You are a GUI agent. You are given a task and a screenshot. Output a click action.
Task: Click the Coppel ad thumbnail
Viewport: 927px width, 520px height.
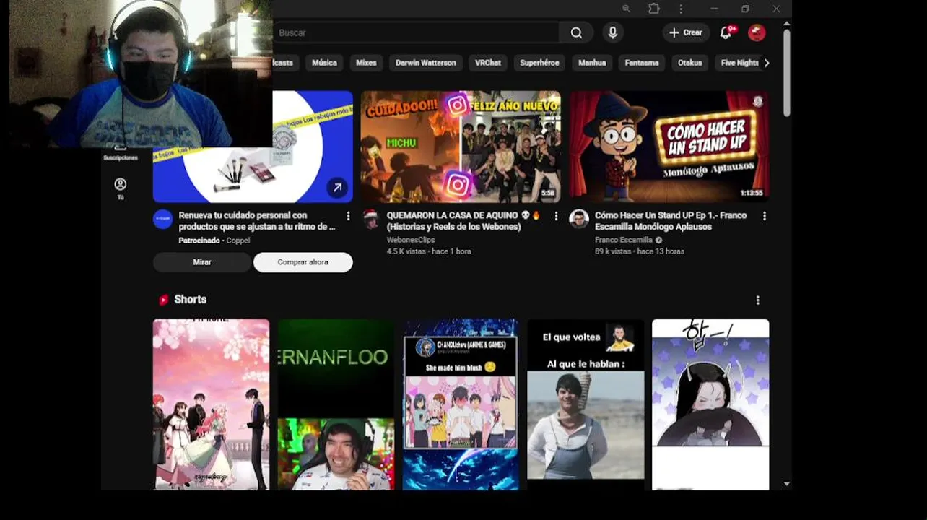click(x=253, y=147)
